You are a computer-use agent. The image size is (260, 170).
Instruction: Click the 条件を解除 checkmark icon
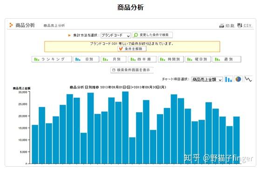[121, 49]
